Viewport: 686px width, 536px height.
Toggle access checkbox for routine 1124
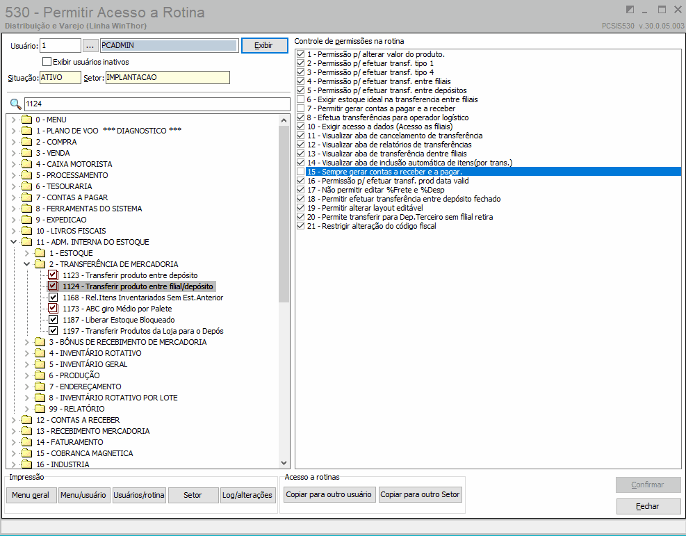[x=53, y=286]
